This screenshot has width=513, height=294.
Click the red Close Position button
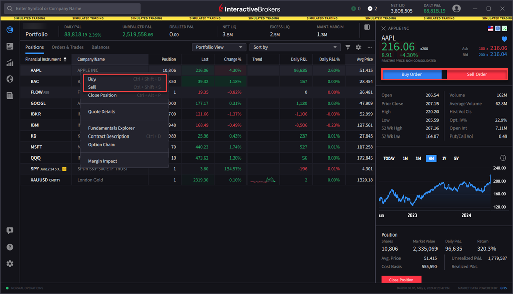(x=401, y=280)
